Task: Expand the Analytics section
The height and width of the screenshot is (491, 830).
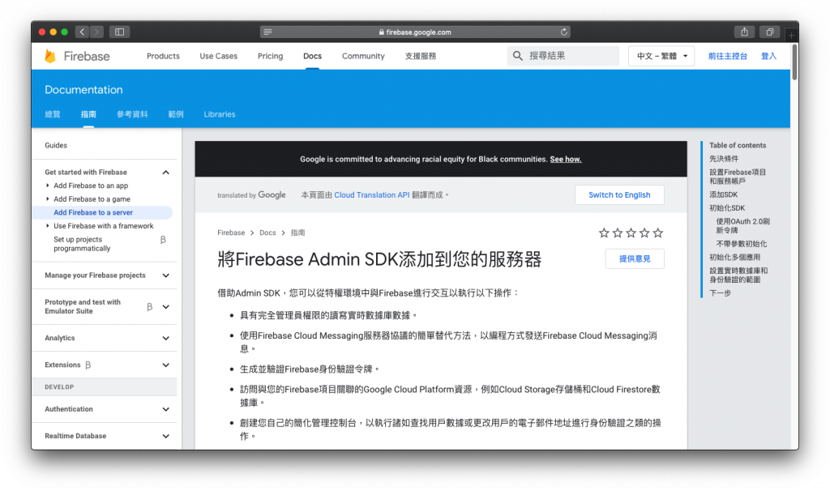Action: 165,338
